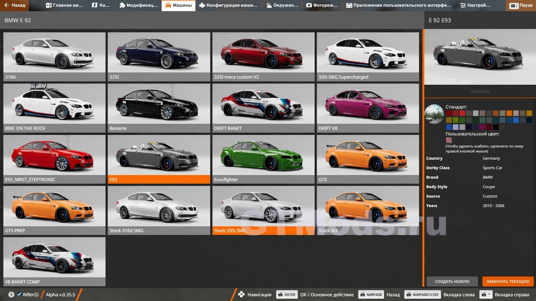This screenshot has width=536, height=301.
Task: Open the Фоторежим tab with the camera icon
Action: click(x=322, y=5)
